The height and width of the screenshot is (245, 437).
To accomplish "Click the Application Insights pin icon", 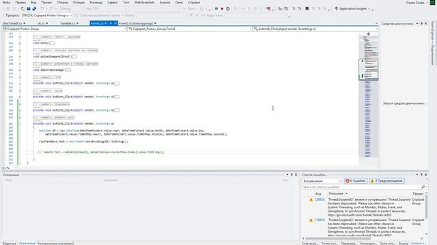I will tap(337, 9).
